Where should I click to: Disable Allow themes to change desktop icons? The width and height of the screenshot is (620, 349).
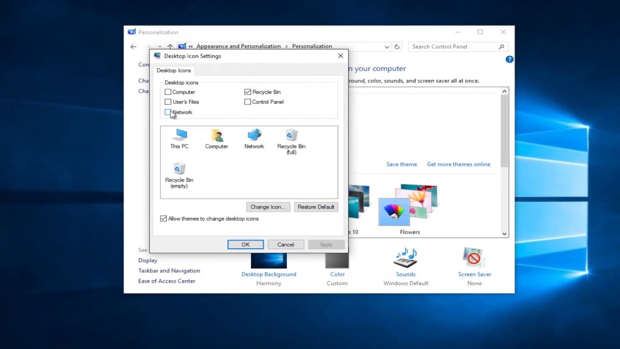(163, 219)
